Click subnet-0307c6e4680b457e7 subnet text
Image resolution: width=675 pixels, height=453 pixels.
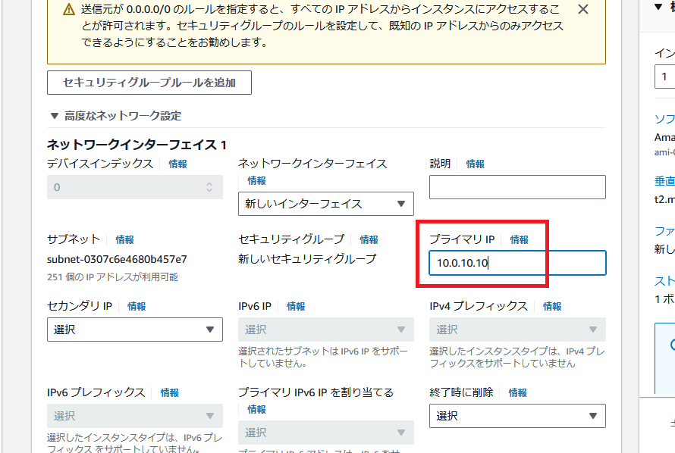[117, 259]
